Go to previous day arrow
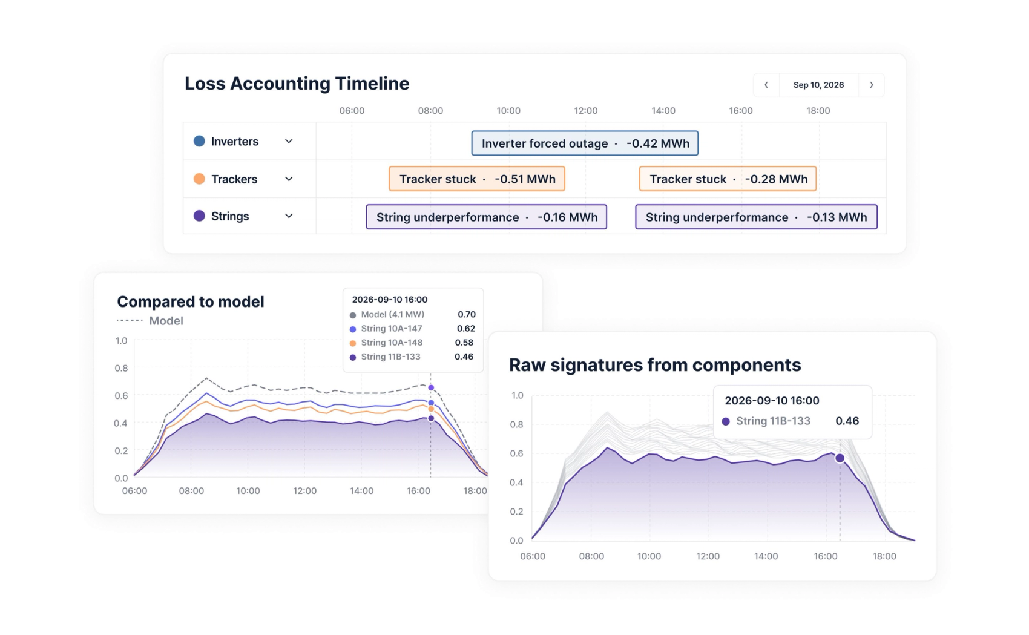 point(766,85)
